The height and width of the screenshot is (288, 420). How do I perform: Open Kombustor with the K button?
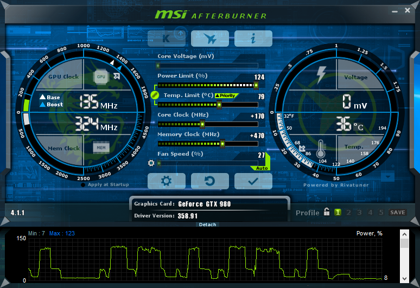[x=166, y=39]
